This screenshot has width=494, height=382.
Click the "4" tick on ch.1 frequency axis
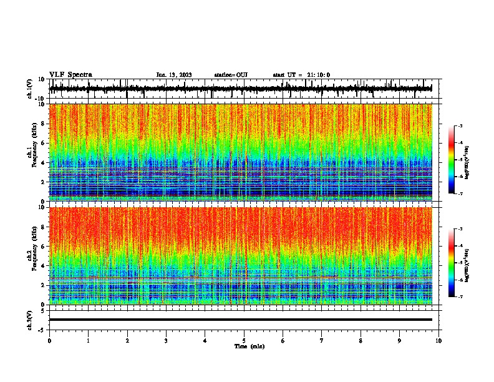pos(43,163)
